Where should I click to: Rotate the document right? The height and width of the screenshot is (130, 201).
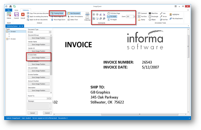pyautogui.click(x=104, y=14)
